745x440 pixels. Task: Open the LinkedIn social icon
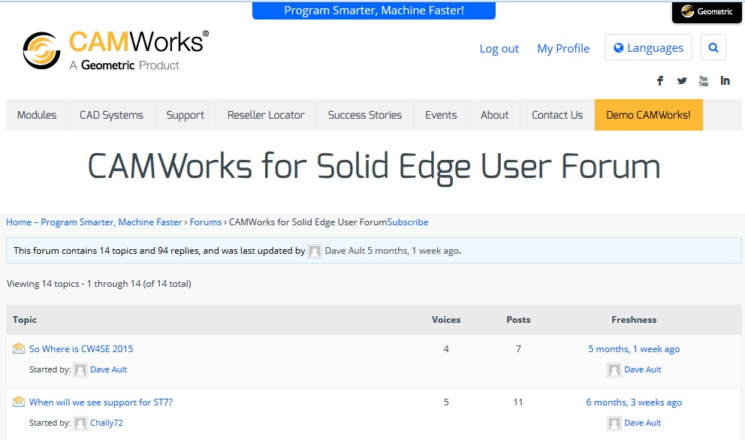click(725, 81)
